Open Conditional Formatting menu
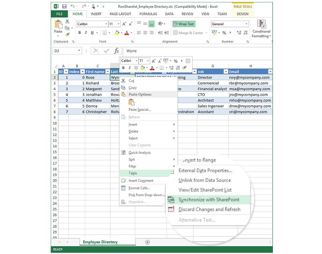 point(261,29)
